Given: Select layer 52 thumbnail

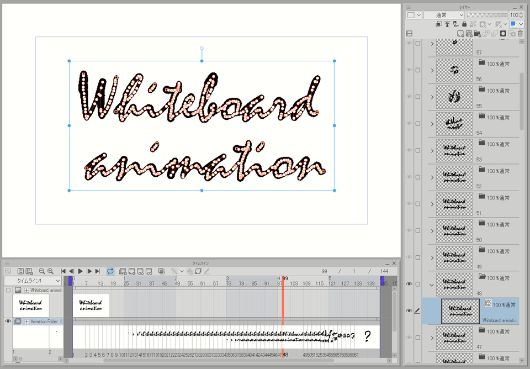Looking at the screenshot, I should (454, 177).
